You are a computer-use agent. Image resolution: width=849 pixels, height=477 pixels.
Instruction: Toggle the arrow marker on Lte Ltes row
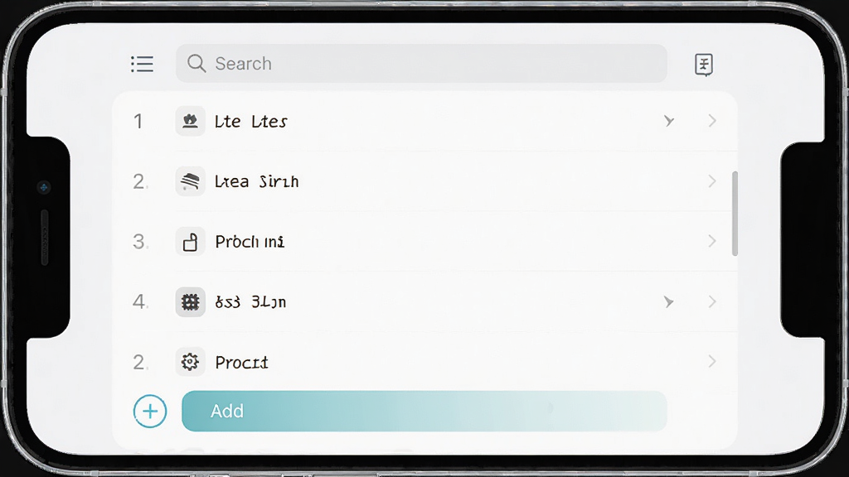coord(669,121)
